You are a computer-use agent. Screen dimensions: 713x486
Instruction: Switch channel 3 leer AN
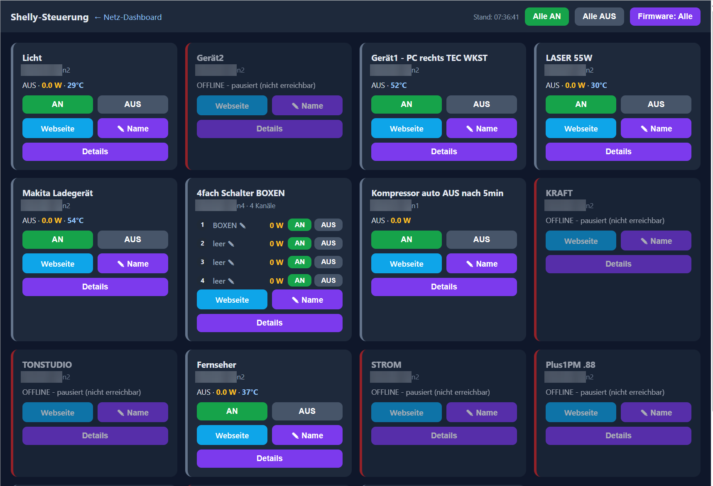pyautogui.click(x=300, y=262)
